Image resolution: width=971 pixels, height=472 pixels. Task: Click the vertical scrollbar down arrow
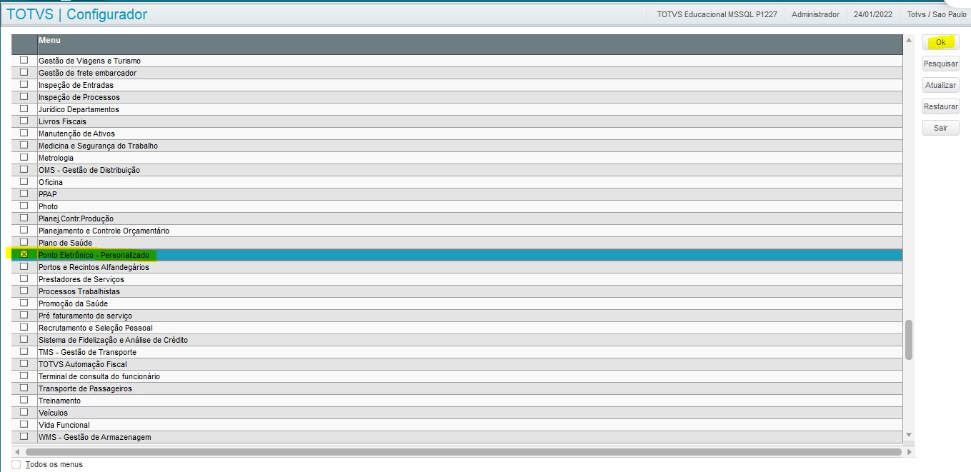pyautogui.click(x=909, y=434)
